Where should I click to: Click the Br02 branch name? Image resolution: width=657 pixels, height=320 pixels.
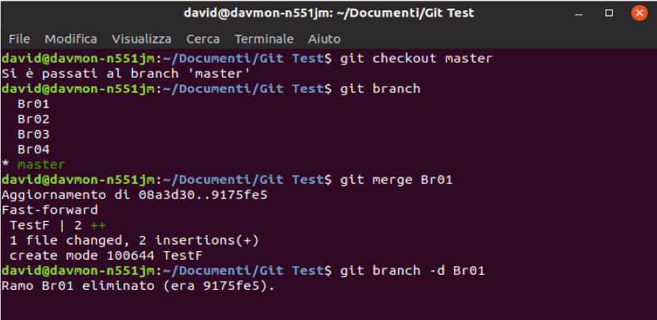(x=33, y=119)
